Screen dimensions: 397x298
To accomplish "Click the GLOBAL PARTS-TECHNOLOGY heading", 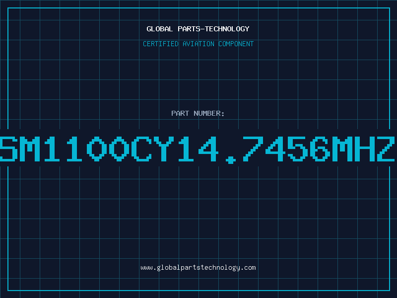I will coord(198,29).
